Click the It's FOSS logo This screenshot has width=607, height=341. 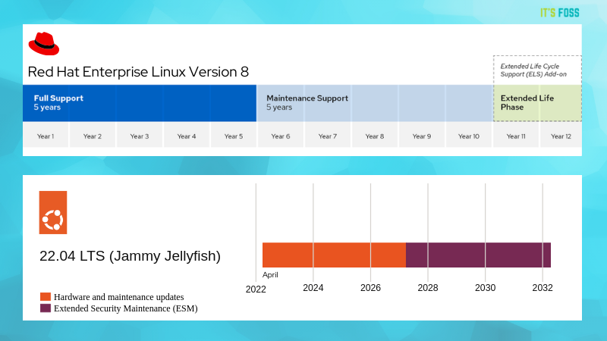point(560,13)
